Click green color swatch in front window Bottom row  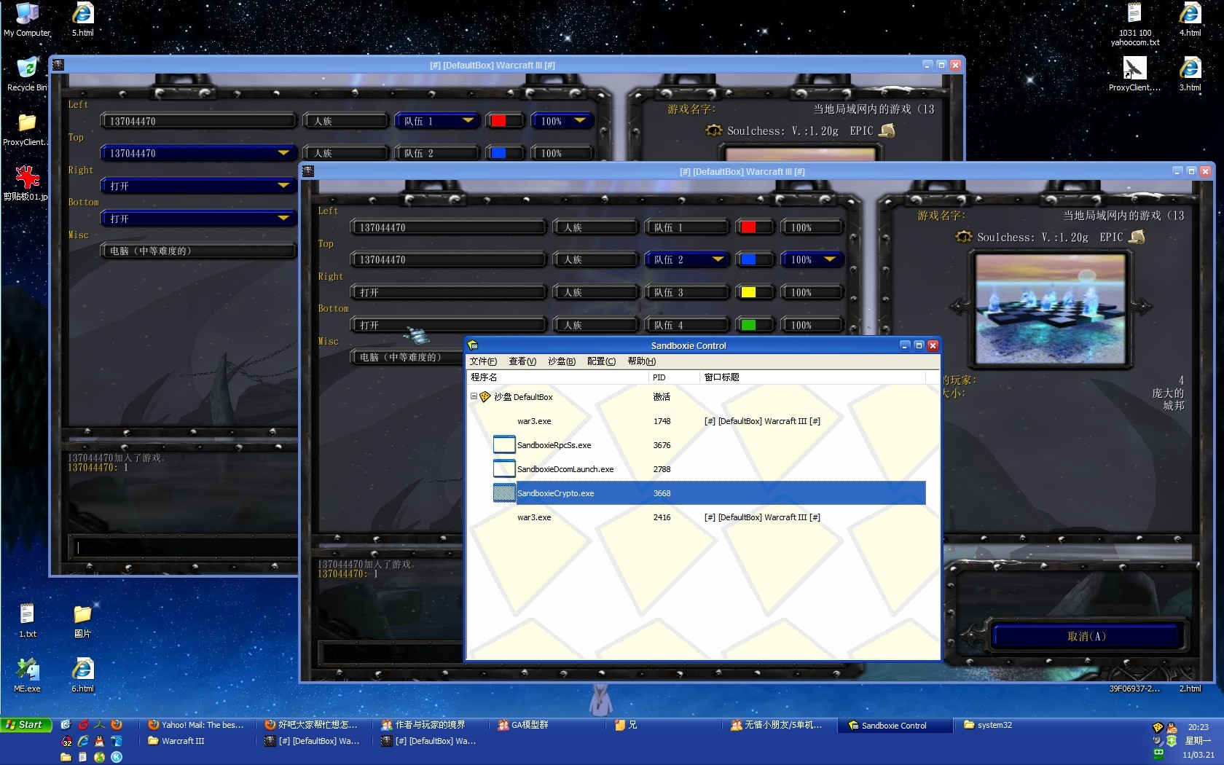[748, 325]
